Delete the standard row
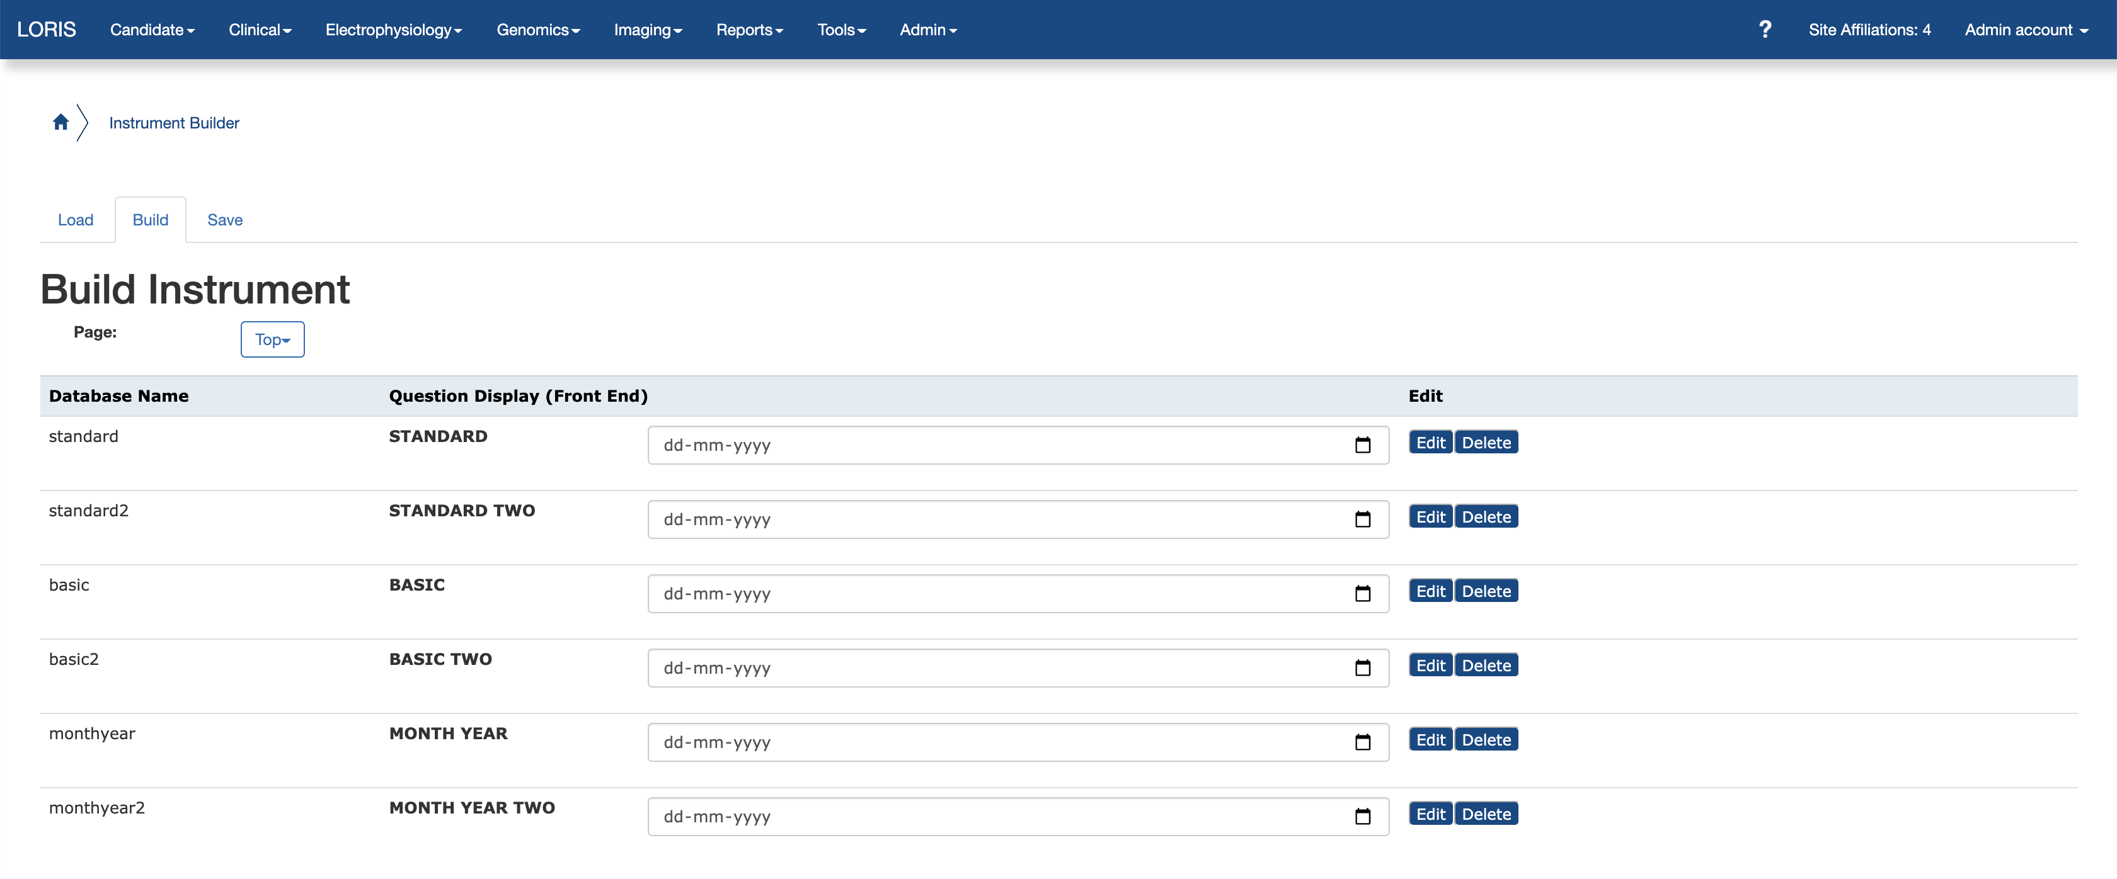2117x879 pixels. point(1487,443)
